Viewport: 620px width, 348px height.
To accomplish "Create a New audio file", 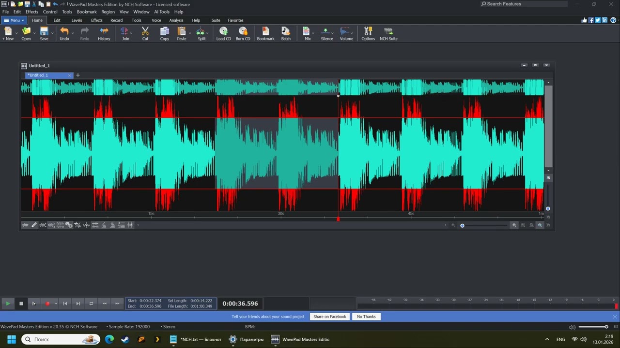I will point(8,34).
